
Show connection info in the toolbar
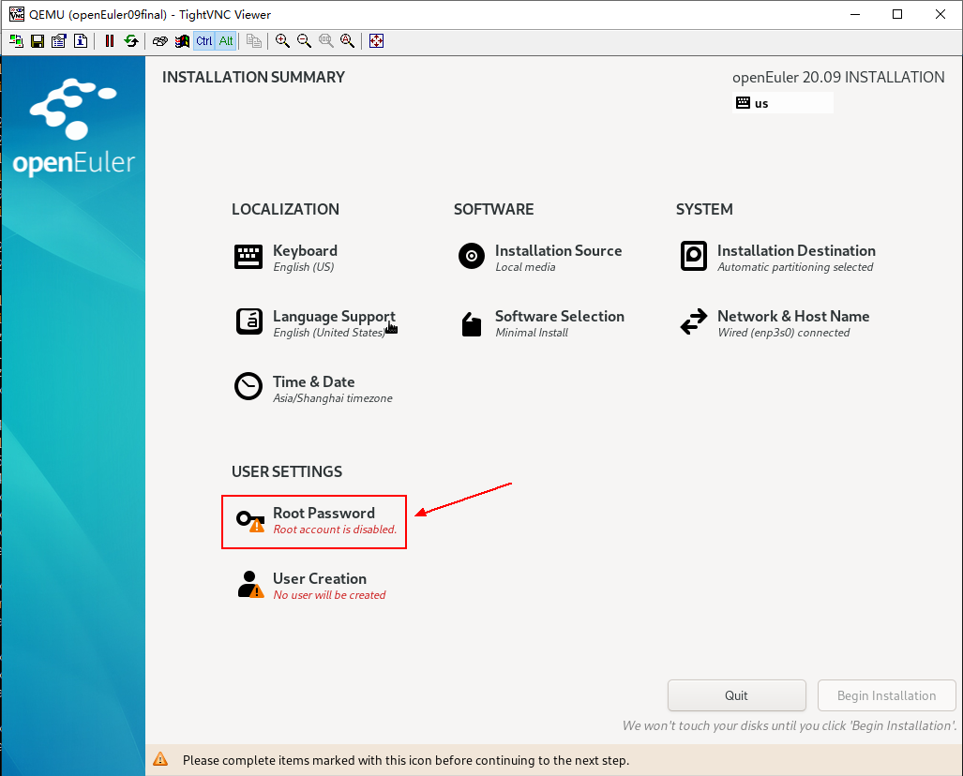[81, 41]
